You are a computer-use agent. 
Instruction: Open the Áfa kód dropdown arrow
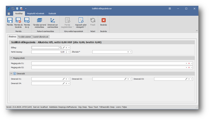(131, 52)
